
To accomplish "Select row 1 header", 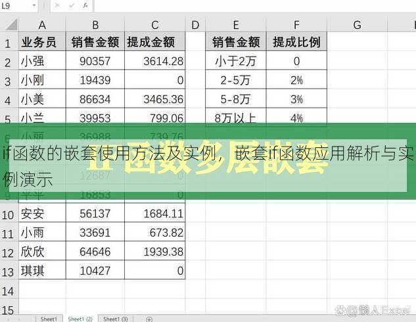I will (8, 43).
